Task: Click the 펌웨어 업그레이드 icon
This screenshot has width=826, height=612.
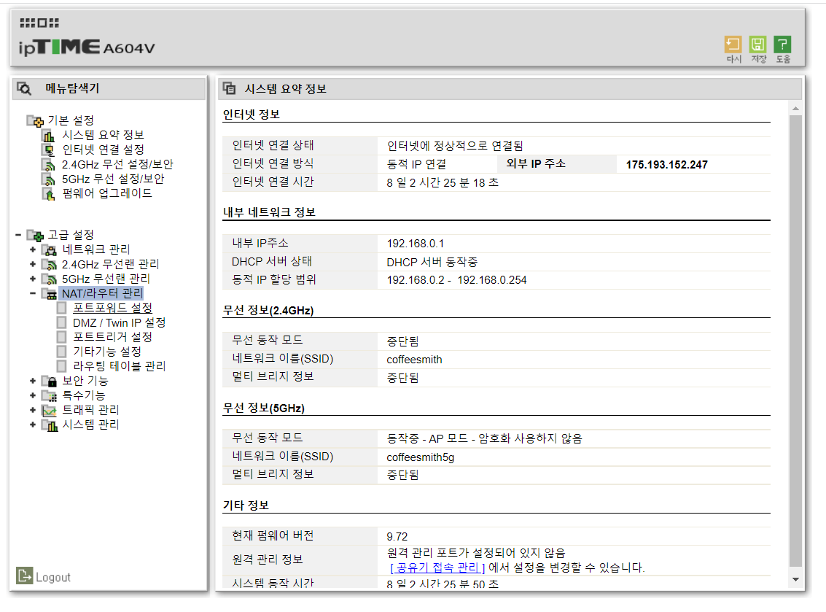Action: pos(49,194)
